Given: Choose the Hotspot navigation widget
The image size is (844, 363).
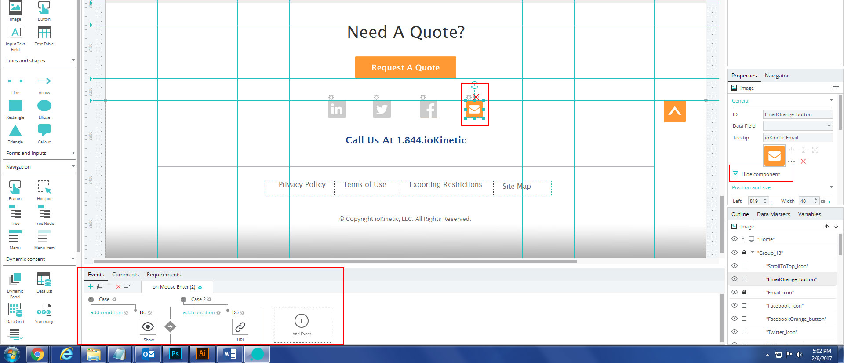Looking at the screenshot, I should coord(44,187).
